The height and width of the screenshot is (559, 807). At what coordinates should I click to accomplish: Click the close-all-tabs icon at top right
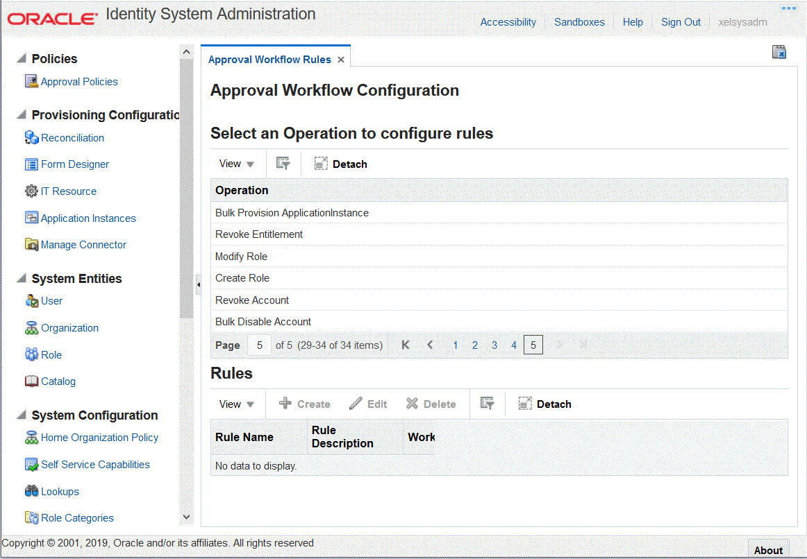[x=779, y=52]
